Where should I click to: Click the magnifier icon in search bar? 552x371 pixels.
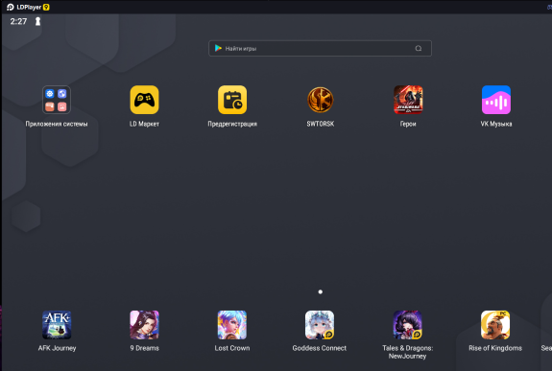(419, 48)
